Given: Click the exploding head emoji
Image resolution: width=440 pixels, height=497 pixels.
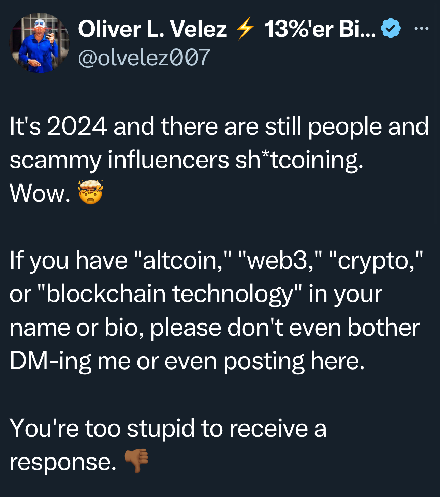Looking at the screenshot, I should click(x=90, y=192).
